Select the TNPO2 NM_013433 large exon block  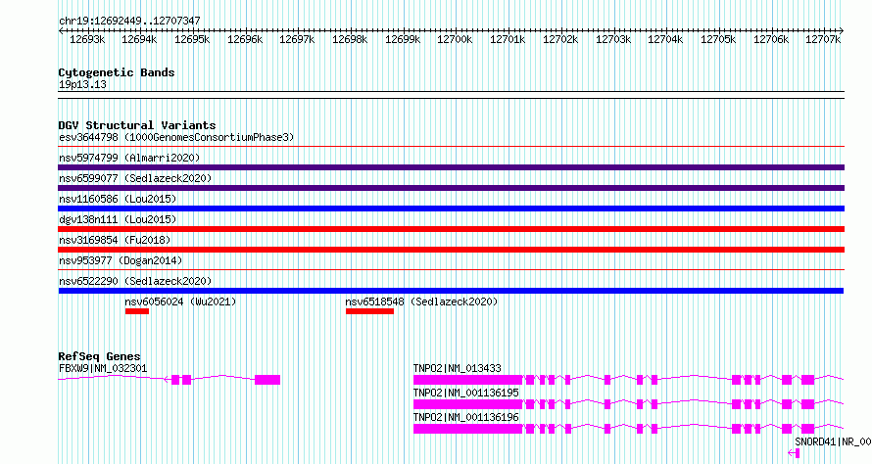(x=467, y=380)
